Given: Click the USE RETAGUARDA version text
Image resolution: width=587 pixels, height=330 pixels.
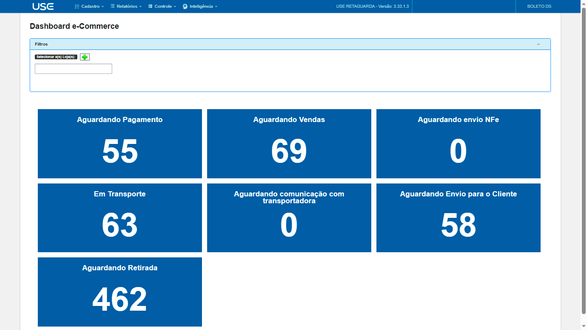Looking at the screenshot, I should pyautogui.click(x=372, y=6).
